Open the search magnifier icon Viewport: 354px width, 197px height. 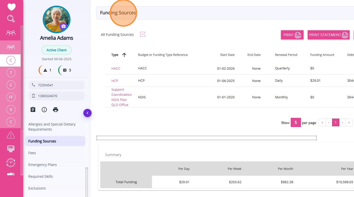tap(11, 19)
